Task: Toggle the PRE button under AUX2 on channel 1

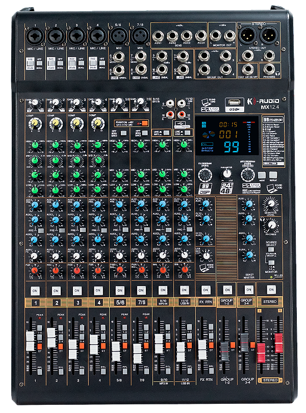Action: (41, 231)
